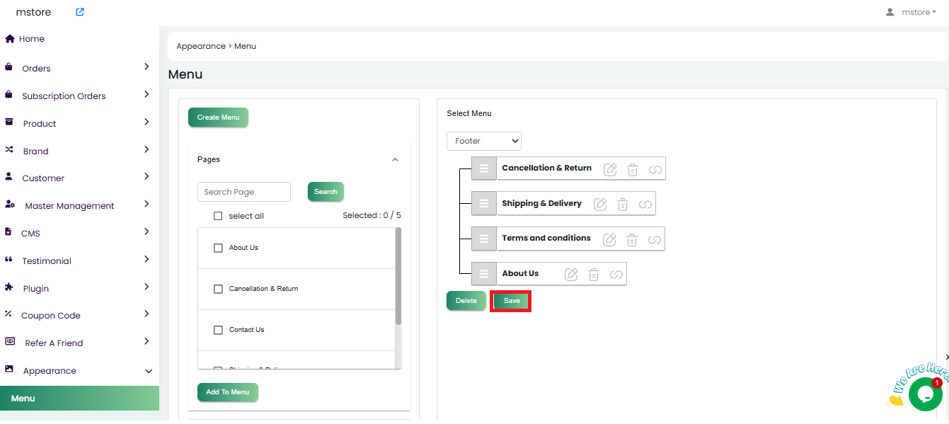949x424 pixels.
Task: Click the About Us drag handle
Action: click(x=484, y=274)
